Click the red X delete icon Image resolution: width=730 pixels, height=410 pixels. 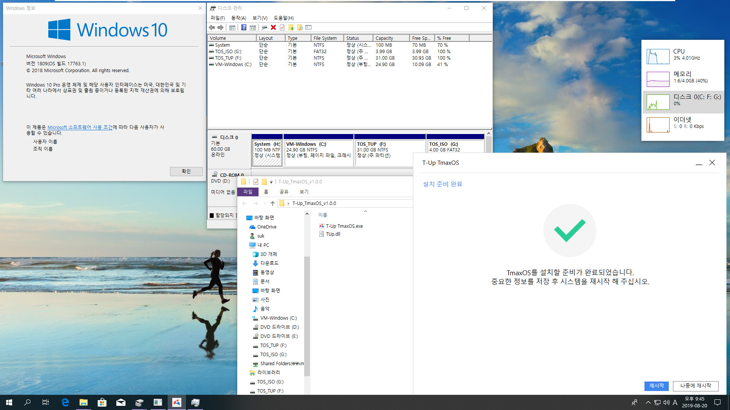click(x=273, y=27)
